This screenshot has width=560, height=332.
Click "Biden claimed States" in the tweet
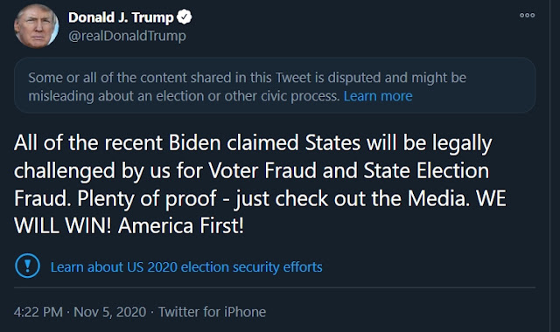pyautogui.click(x=264, y=142)
